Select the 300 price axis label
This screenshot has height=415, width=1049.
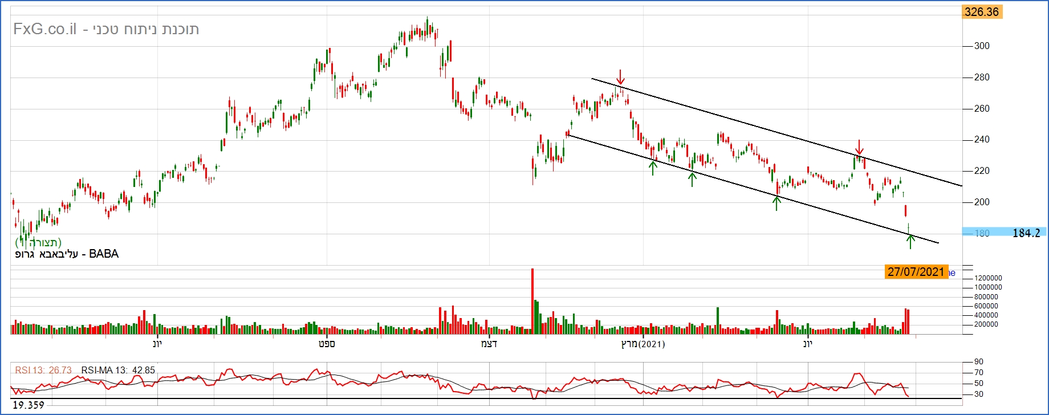[982, 46]
